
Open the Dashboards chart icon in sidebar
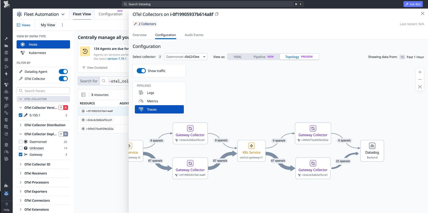pyautogui.click(x=6, y=46)
